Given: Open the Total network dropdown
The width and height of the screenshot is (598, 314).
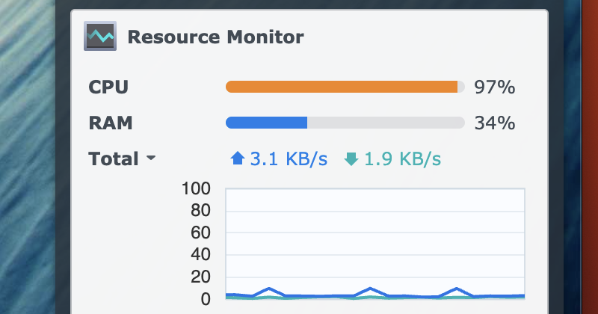Looking at the screenshot, I should coord(114,158).
